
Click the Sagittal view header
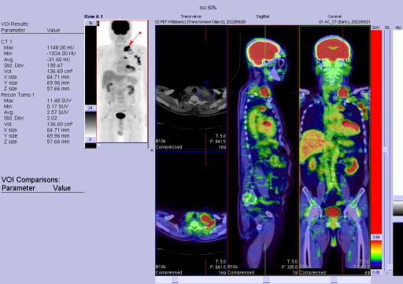tap(263, 17)
